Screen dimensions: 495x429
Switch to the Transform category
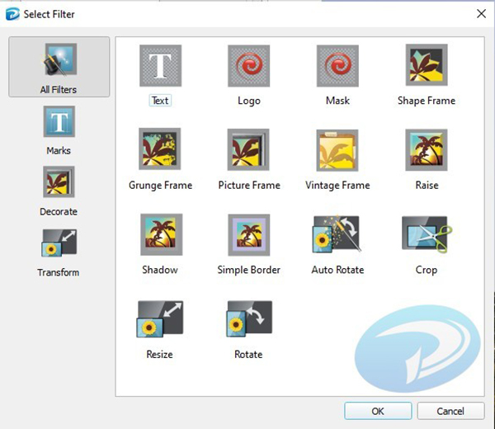pos(59,252)
